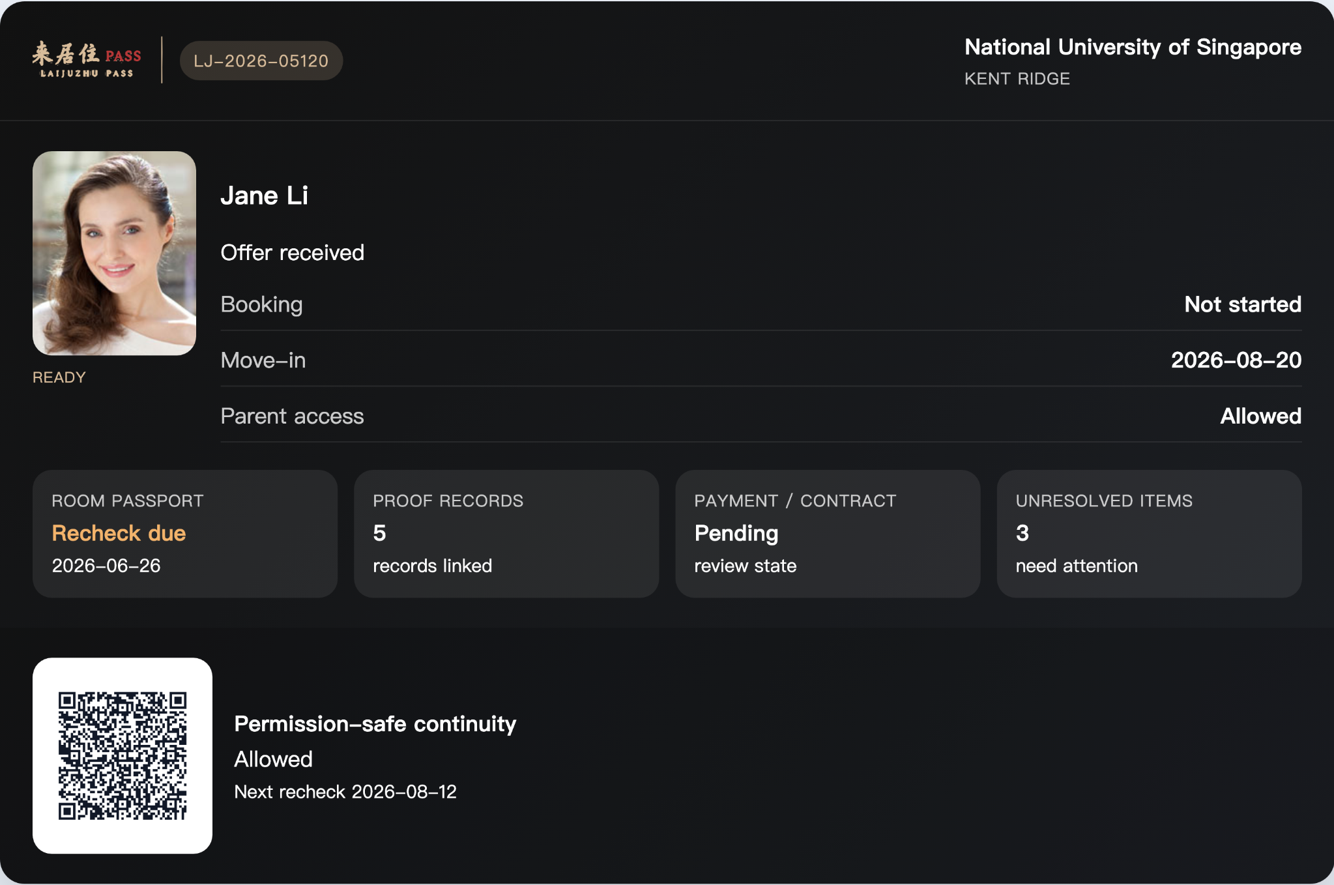Click the Recheck due status text
This screenshot has height=885, width=1334.
119,533
